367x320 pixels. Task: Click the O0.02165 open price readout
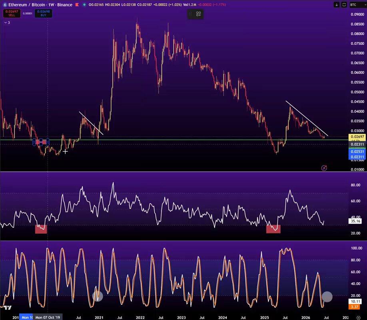click(96, 5)
